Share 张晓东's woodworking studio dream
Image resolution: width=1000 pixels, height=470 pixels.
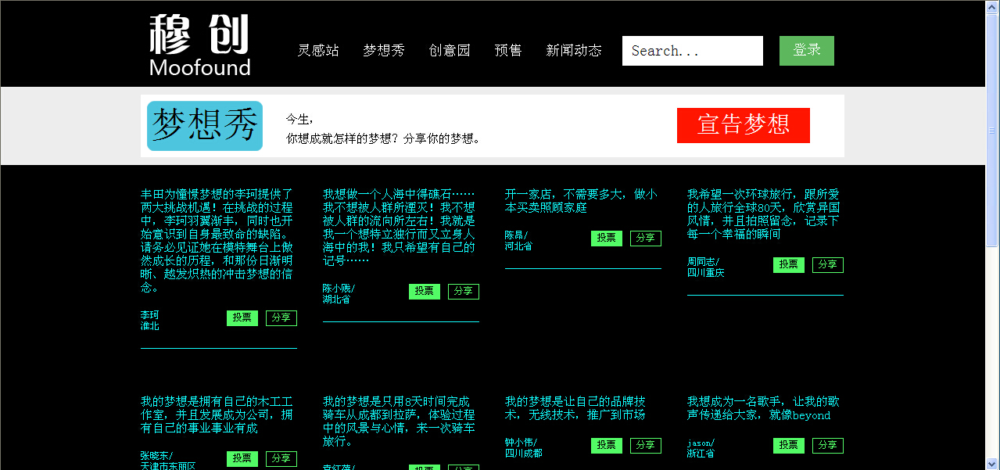point(281,459)
